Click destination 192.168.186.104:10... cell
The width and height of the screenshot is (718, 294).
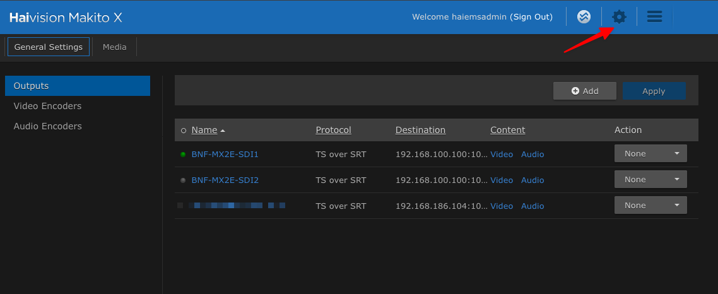[442, 206]
